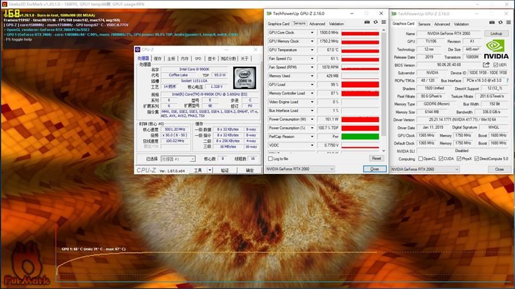Image resolution: width=515 pixels, height=289 pixels.
Task: Toggle the PhysX computing checkbox
Action: click(x=459, y=159)
